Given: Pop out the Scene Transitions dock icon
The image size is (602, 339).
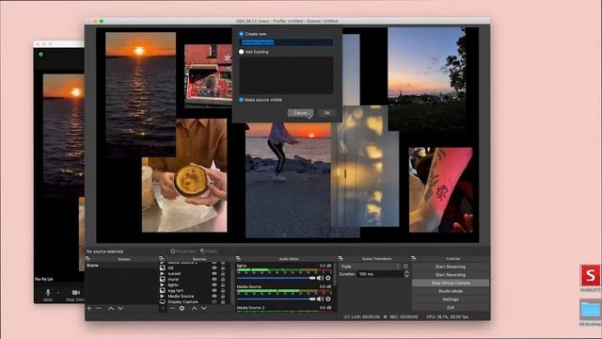Looking at the screenshot, I should pyautogui.click(x=341, y=259).
